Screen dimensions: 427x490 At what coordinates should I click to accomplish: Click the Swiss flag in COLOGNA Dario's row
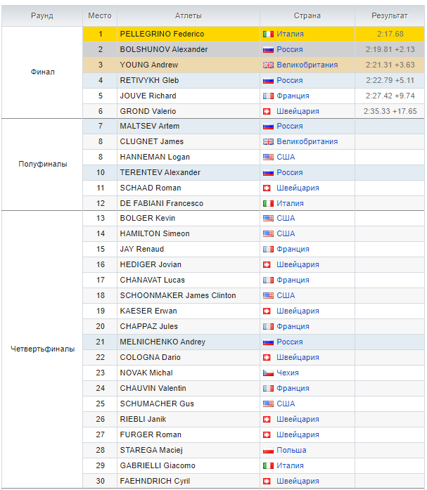(267, 357)
